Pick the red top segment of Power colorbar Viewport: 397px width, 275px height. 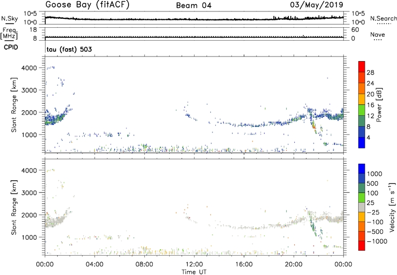pyautogui.click(x=362, y=67)
